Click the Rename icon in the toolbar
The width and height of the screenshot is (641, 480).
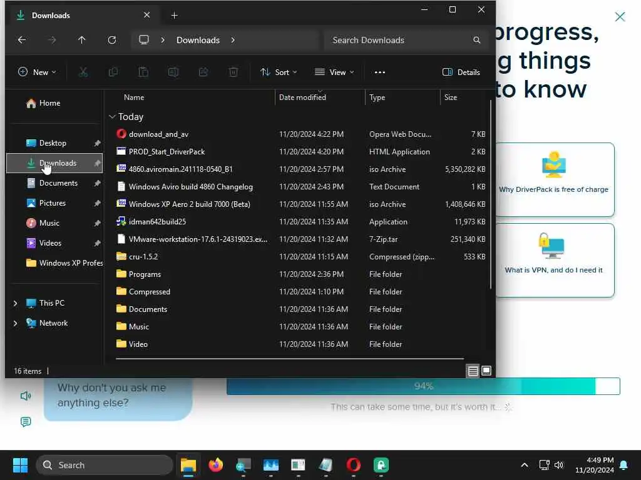point(173,72)
